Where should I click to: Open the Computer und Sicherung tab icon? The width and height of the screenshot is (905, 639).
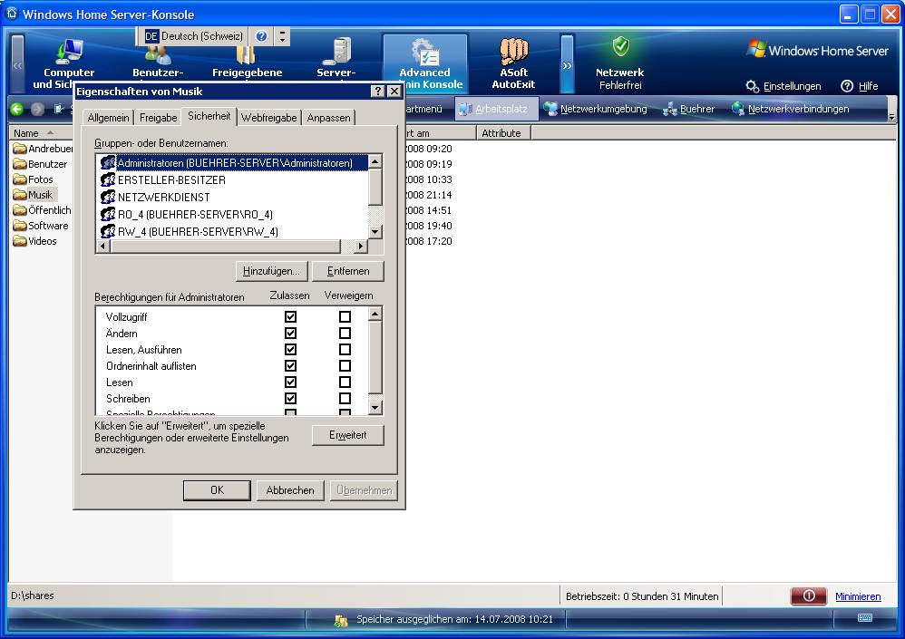[x=69, y=53]
